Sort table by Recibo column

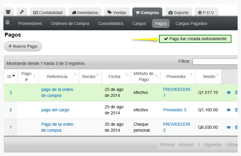90,76
